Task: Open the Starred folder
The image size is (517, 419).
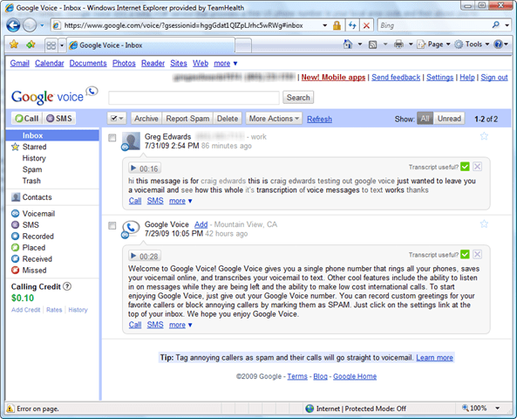Action: [x=34, y=147]
